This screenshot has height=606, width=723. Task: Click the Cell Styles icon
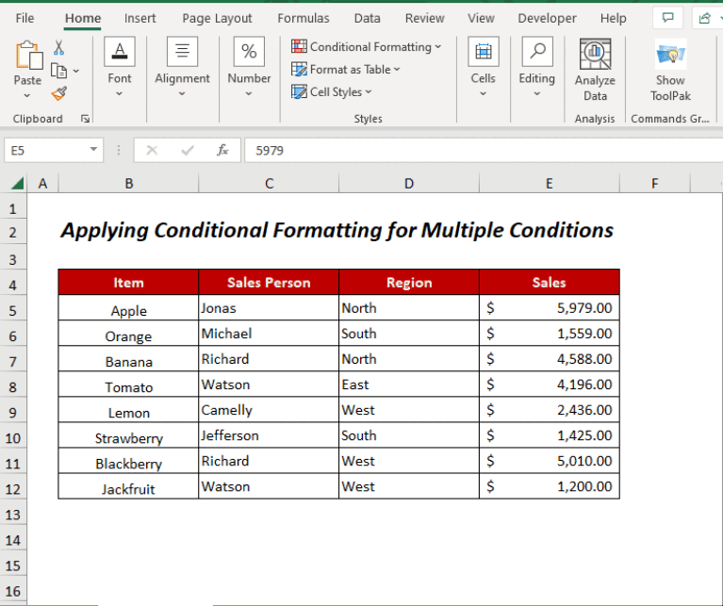[x=299, y=91]
